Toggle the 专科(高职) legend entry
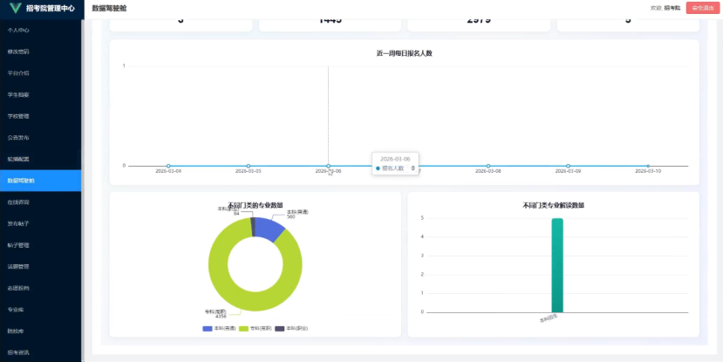The height and width of the screenshot is (362, 723). pos(255,328)
